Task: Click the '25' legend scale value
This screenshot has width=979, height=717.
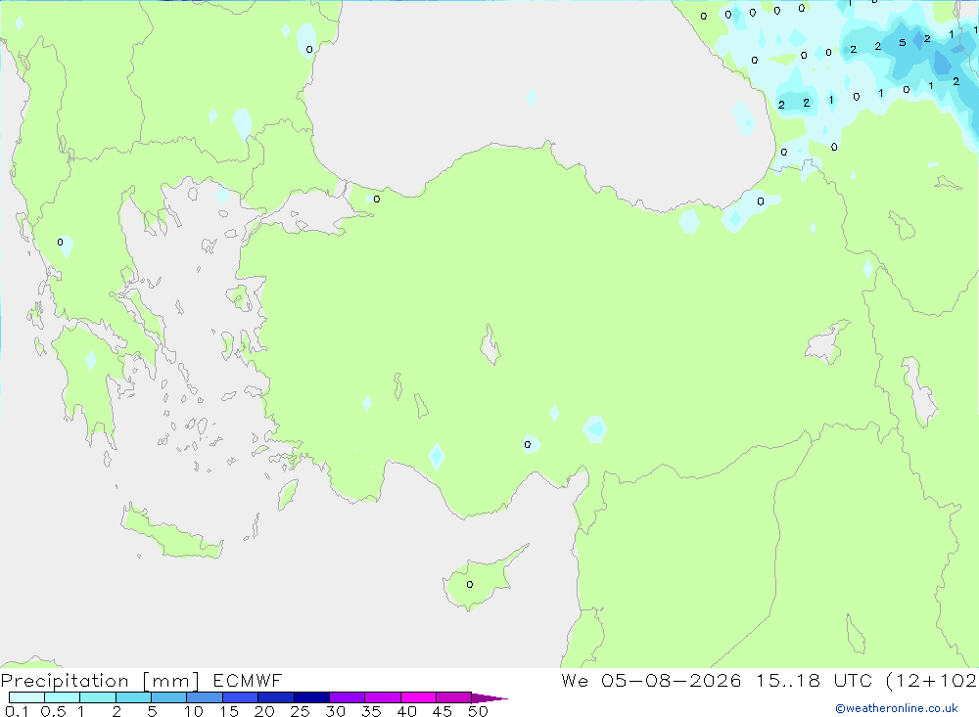Action: (x=300, y=711)
